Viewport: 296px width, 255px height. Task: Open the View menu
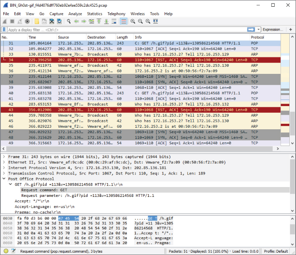point(30,14)
